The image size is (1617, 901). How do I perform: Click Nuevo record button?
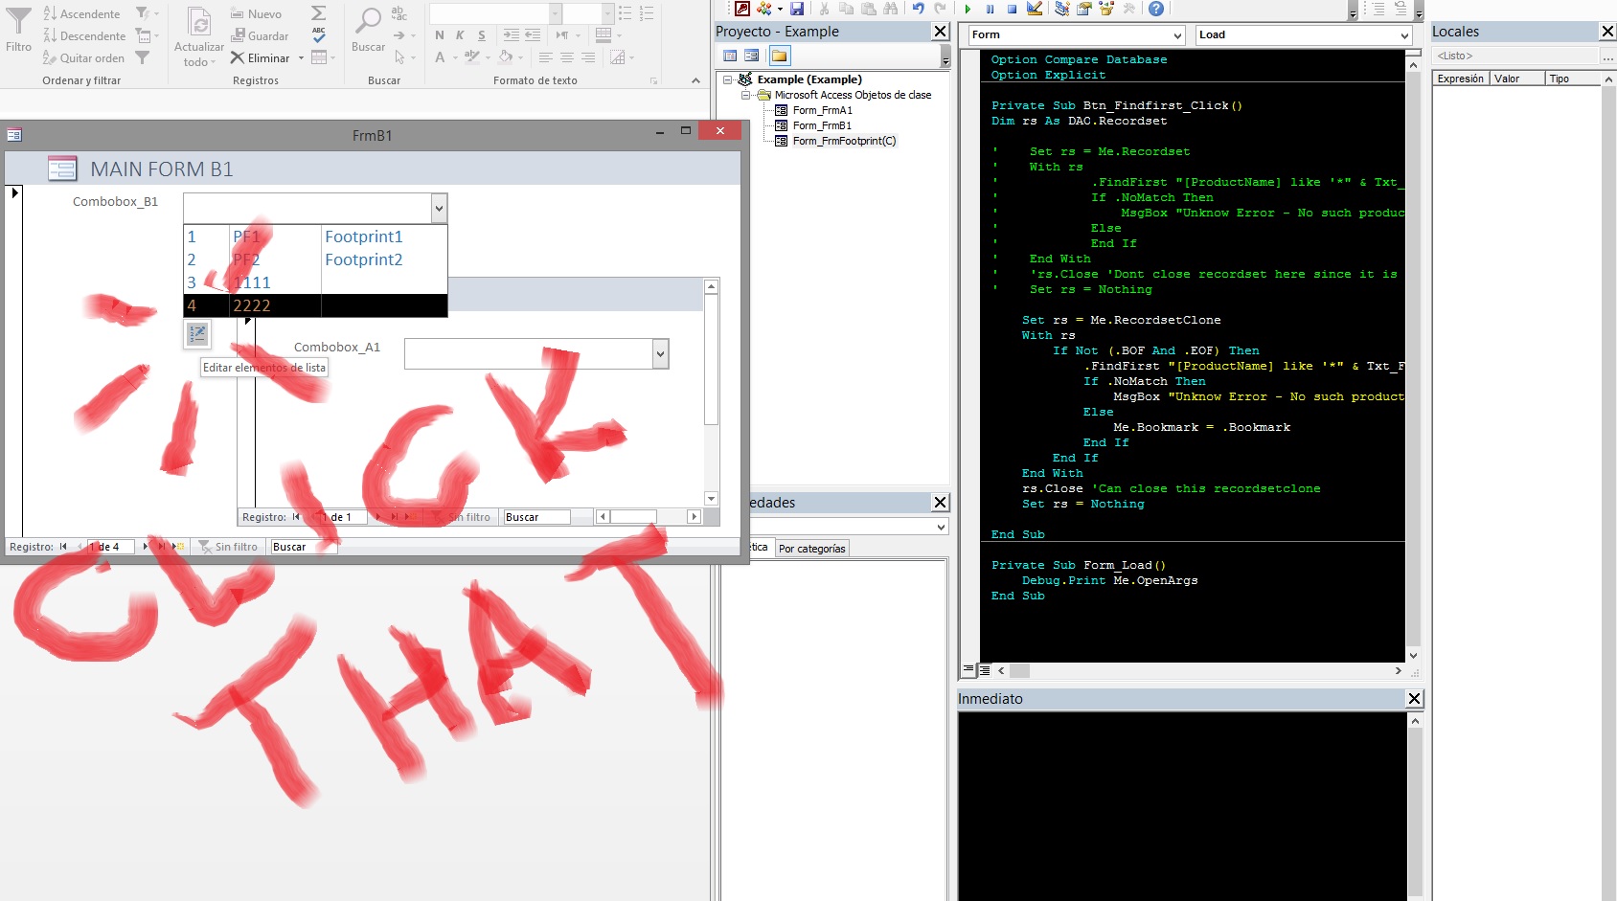coord(256,13)
